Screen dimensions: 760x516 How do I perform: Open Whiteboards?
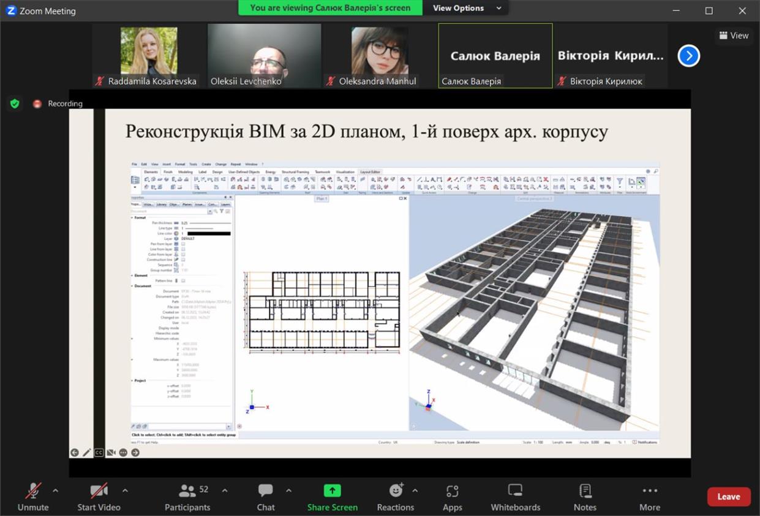516,496
